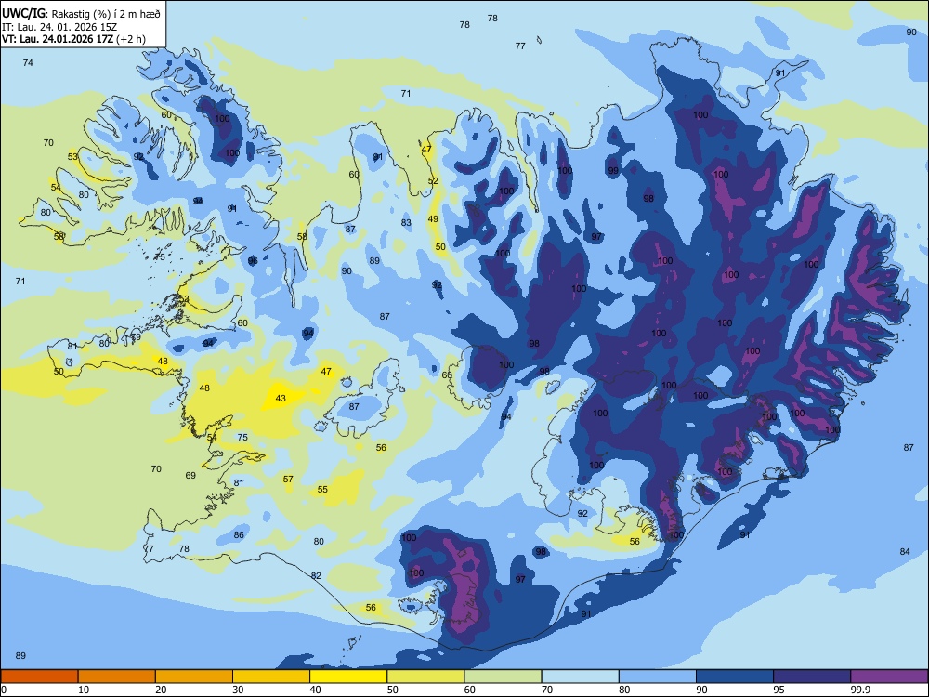929x697 pixels.
Task: Click the 30 legend label
Action: pyautogui.click(x=238, y=690)
